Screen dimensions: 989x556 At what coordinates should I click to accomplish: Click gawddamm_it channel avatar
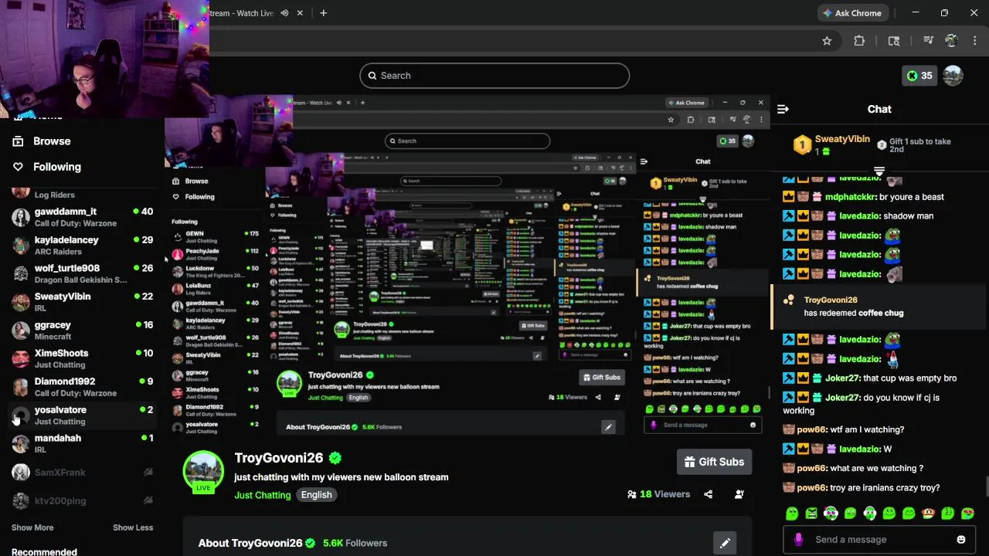point(21,217)
